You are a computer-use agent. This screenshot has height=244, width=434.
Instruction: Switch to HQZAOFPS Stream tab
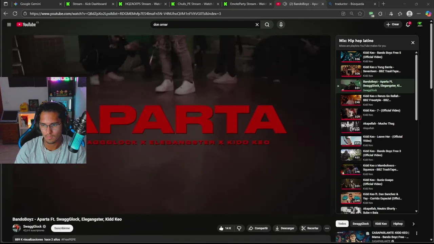[x=143, y=4]
